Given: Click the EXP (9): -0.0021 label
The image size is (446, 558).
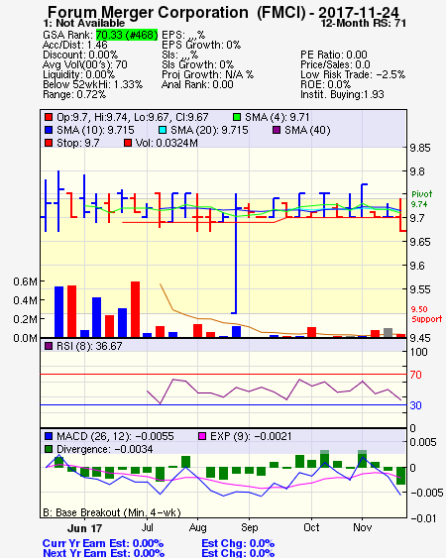Looking at the screenshot, I should [x=251, y=436].
